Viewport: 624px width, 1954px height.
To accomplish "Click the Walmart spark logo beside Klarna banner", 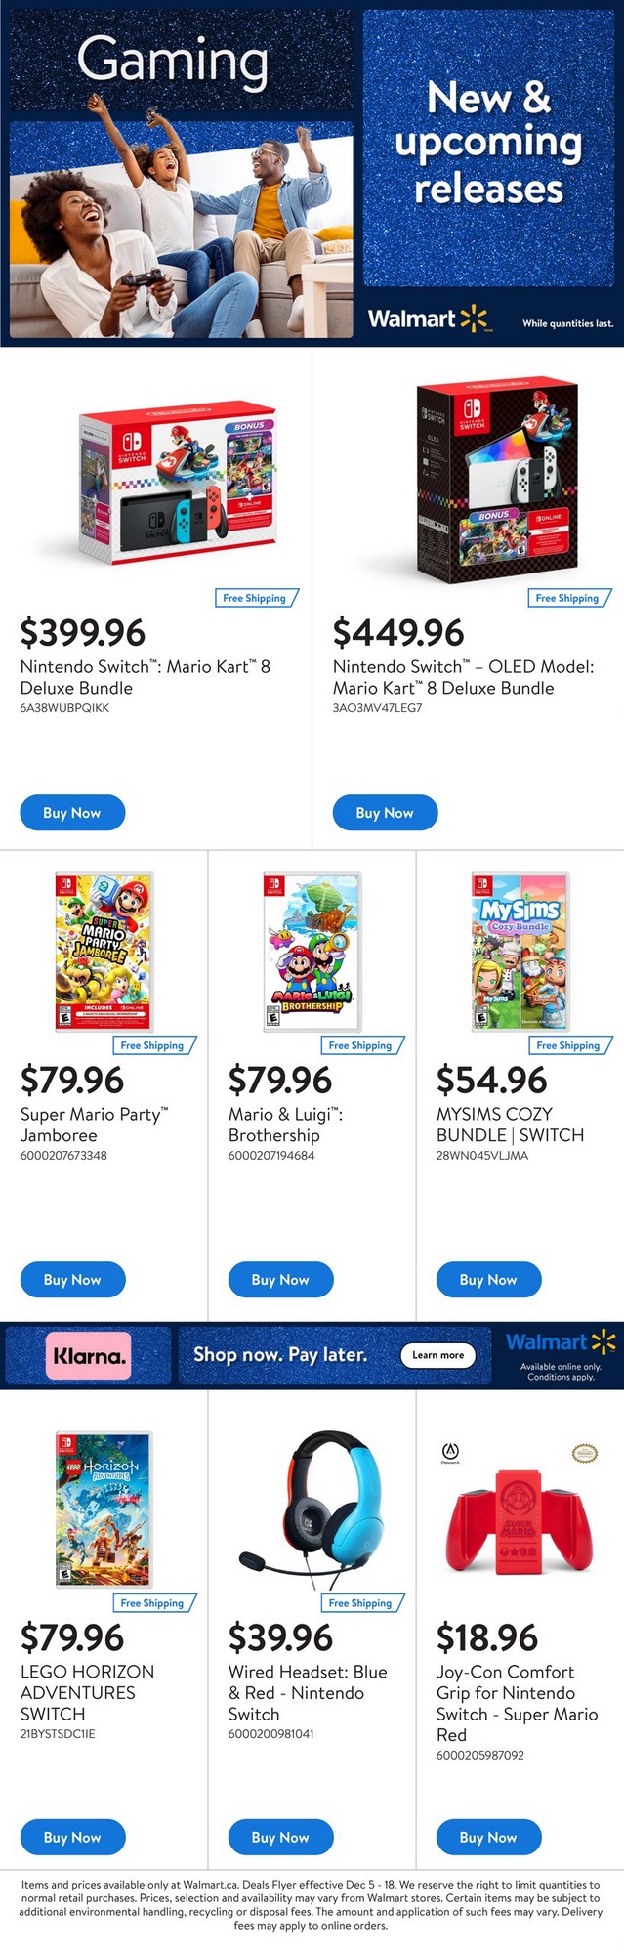I will [x=561, y=1342].
